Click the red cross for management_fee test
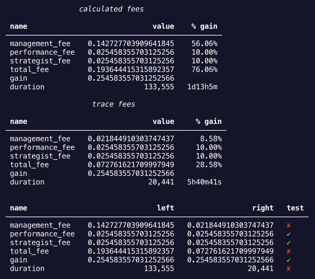Viewport: 315px width, 279px height. [x=289, y=226]
